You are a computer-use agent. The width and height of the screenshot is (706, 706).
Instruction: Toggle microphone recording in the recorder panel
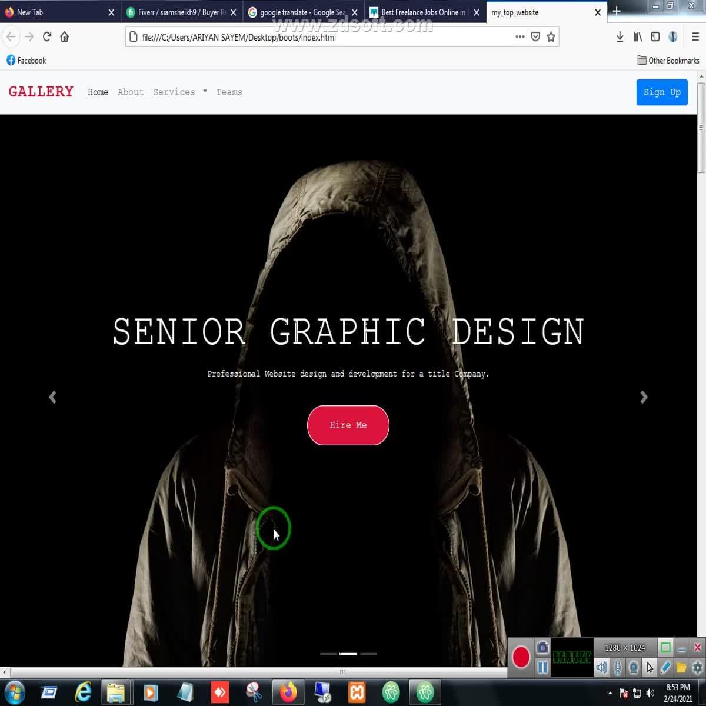point(617,667)
